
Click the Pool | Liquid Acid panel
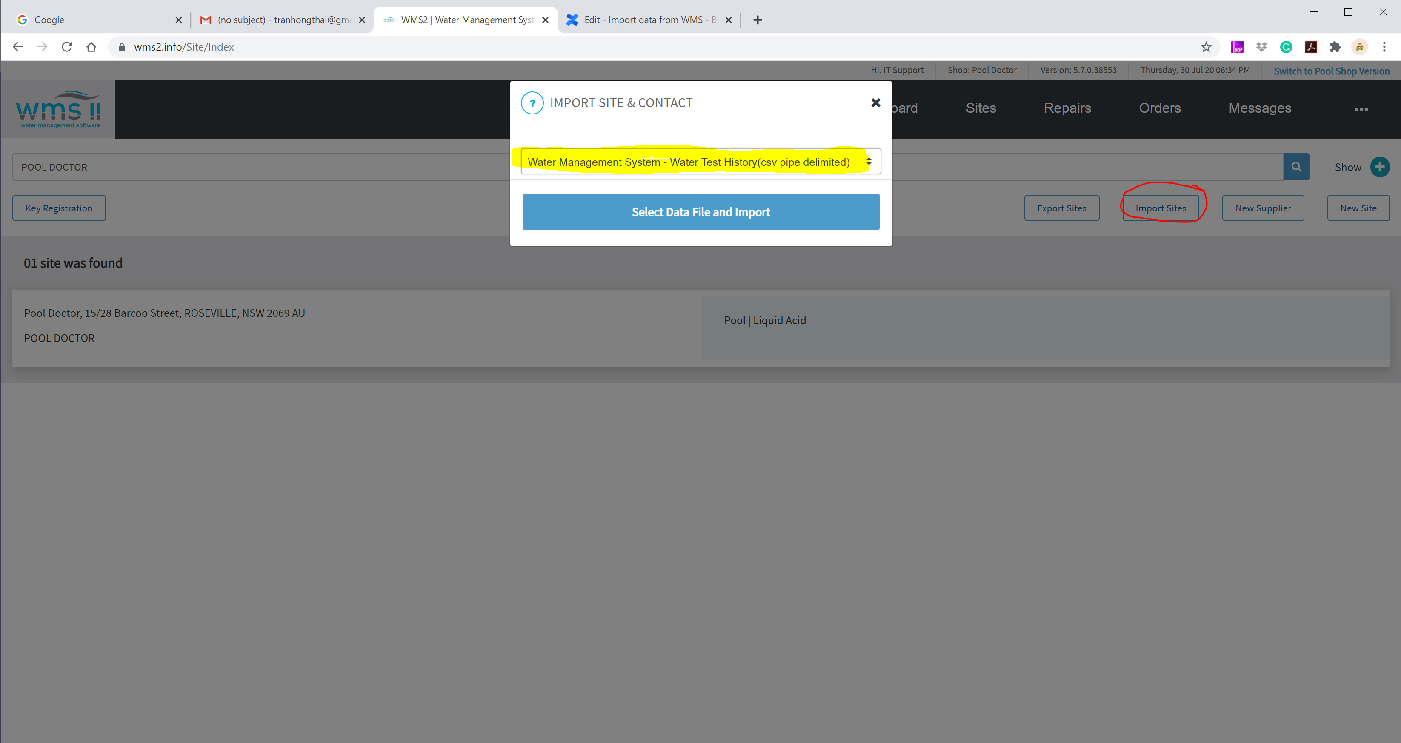1045,328
